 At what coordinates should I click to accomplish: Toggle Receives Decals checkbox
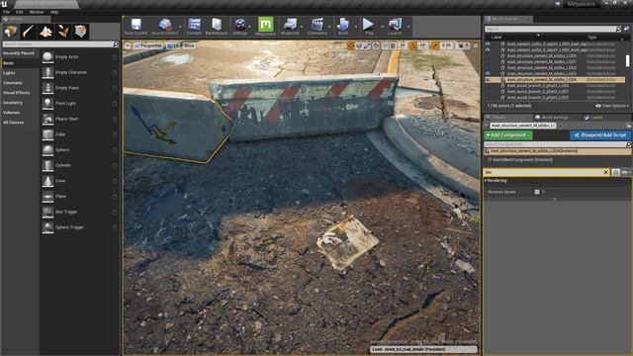click(x=537, y=192)
